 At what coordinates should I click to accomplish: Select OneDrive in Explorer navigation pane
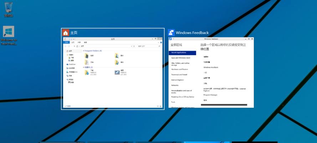(71, 64)
